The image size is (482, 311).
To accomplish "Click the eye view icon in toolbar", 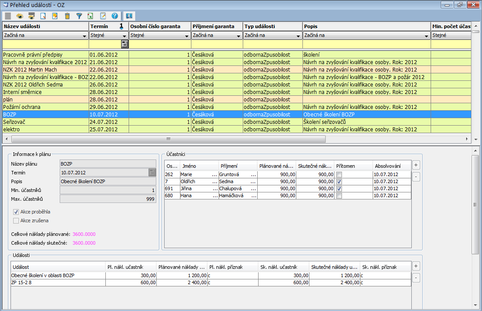I will [x=20, y=16].
